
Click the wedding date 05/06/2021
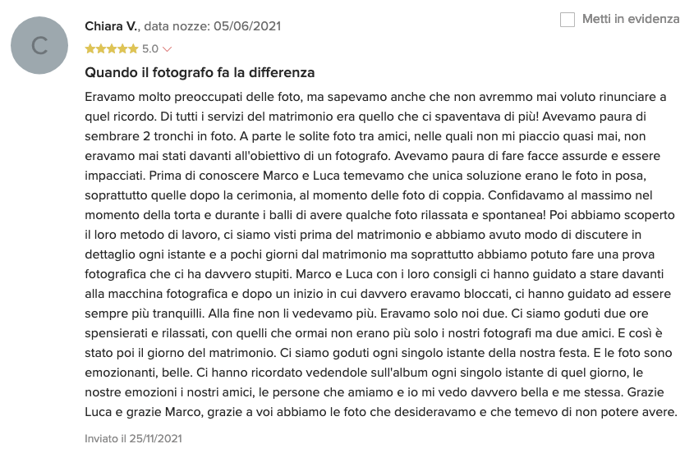click(x=247, y=26)
